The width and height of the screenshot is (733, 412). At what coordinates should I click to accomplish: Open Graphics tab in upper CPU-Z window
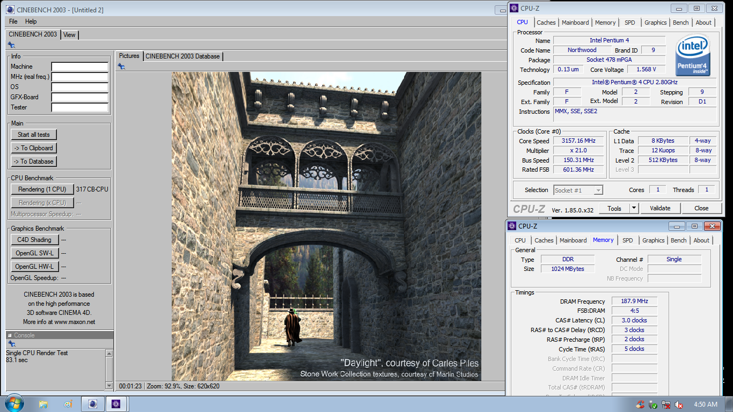point(656,23)
